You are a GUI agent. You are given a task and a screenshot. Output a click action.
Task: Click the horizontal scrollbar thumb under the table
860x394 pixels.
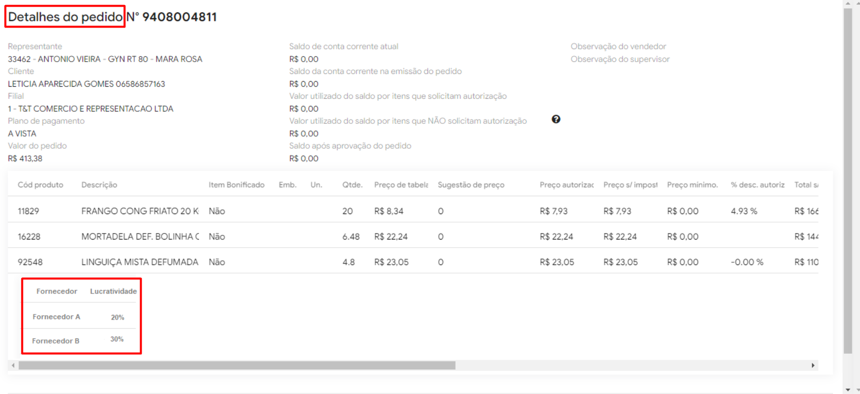(237, 365)
